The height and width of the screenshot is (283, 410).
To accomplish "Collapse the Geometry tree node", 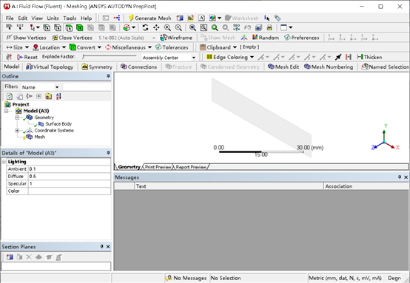I will coord(17,117).
